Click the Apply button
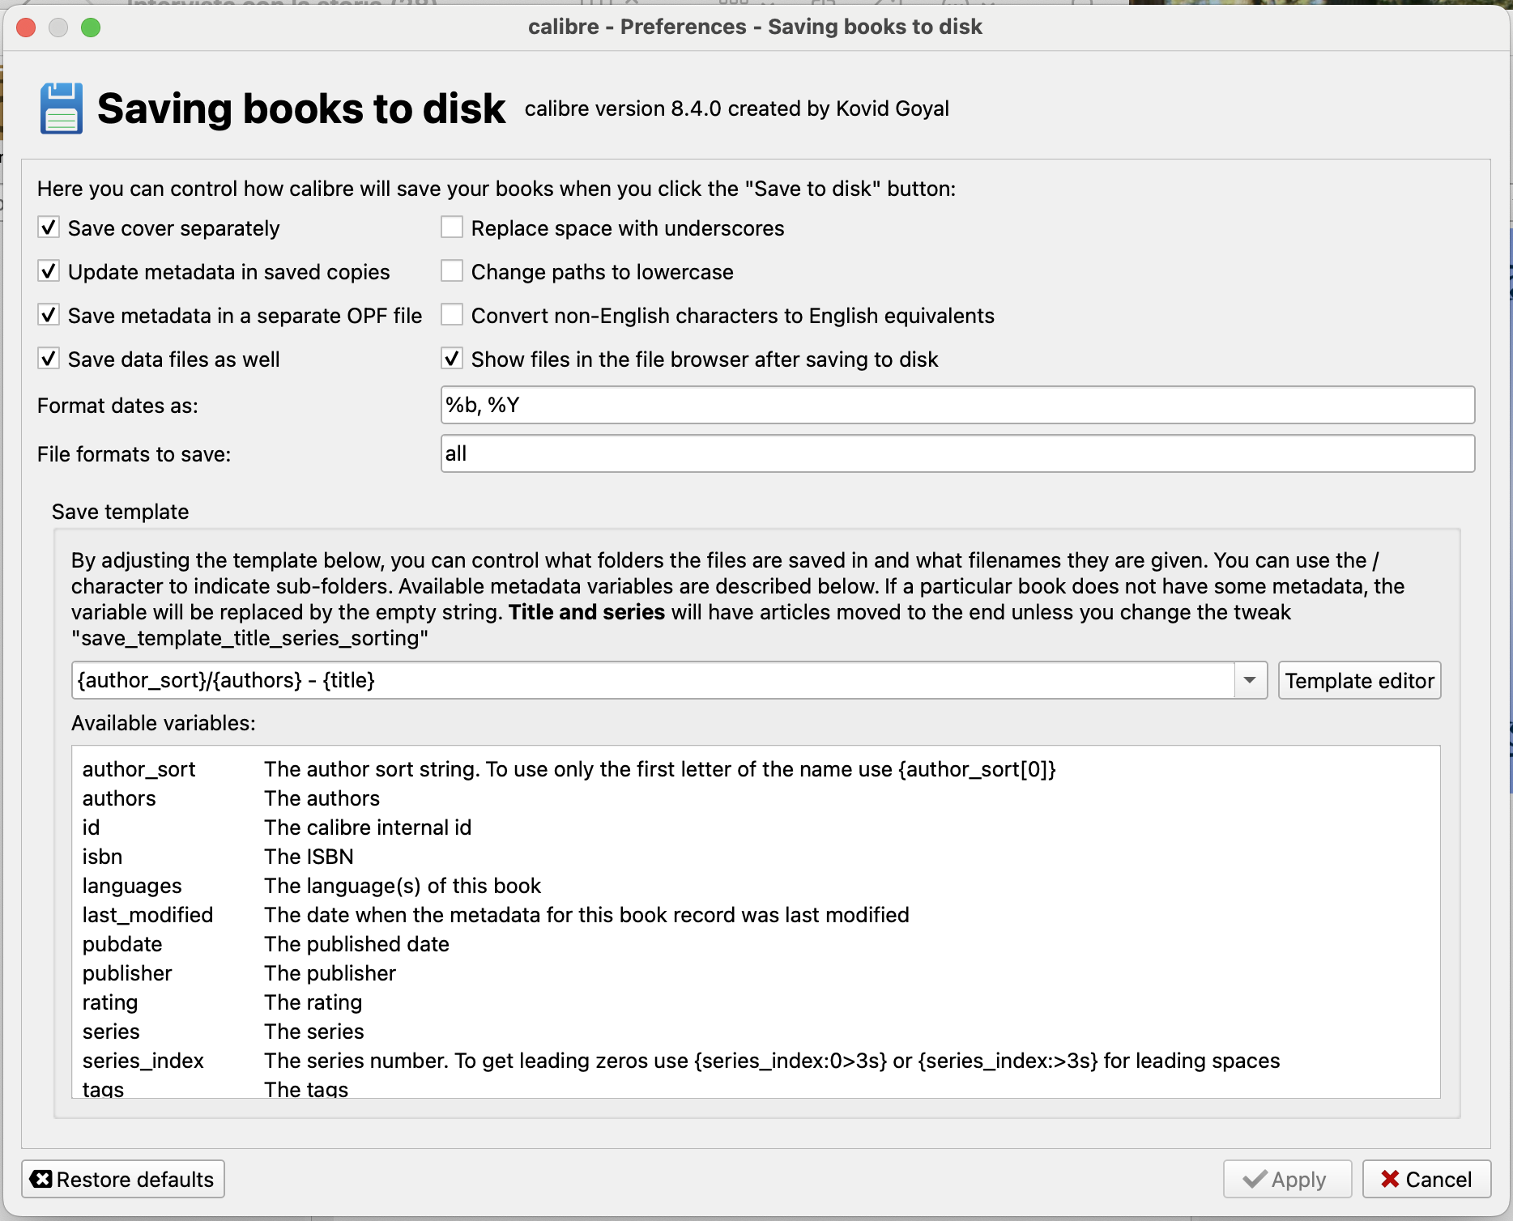Screen dimensions: 1513x1221 [1287, 1179]
